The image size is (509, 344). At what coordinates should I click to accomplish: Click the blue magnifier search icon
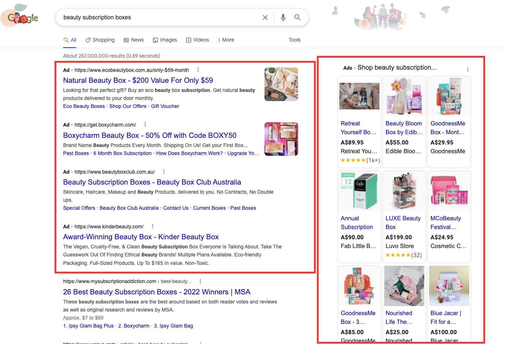[x=297, y=17]
